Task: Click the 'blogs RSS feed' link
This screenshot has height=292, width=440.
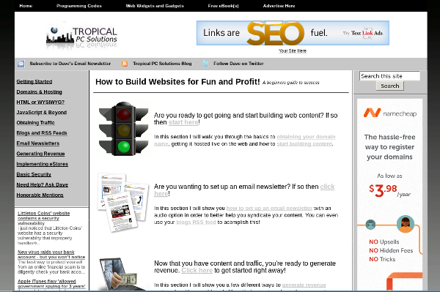Action: coord(196,222)
